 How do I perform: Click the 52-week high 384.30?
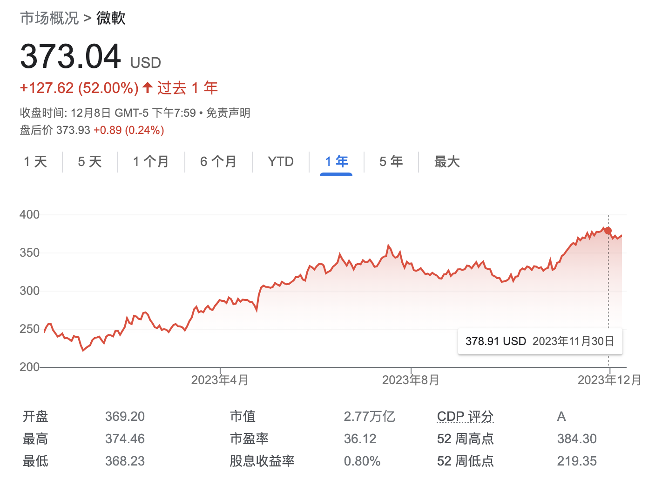577,439
